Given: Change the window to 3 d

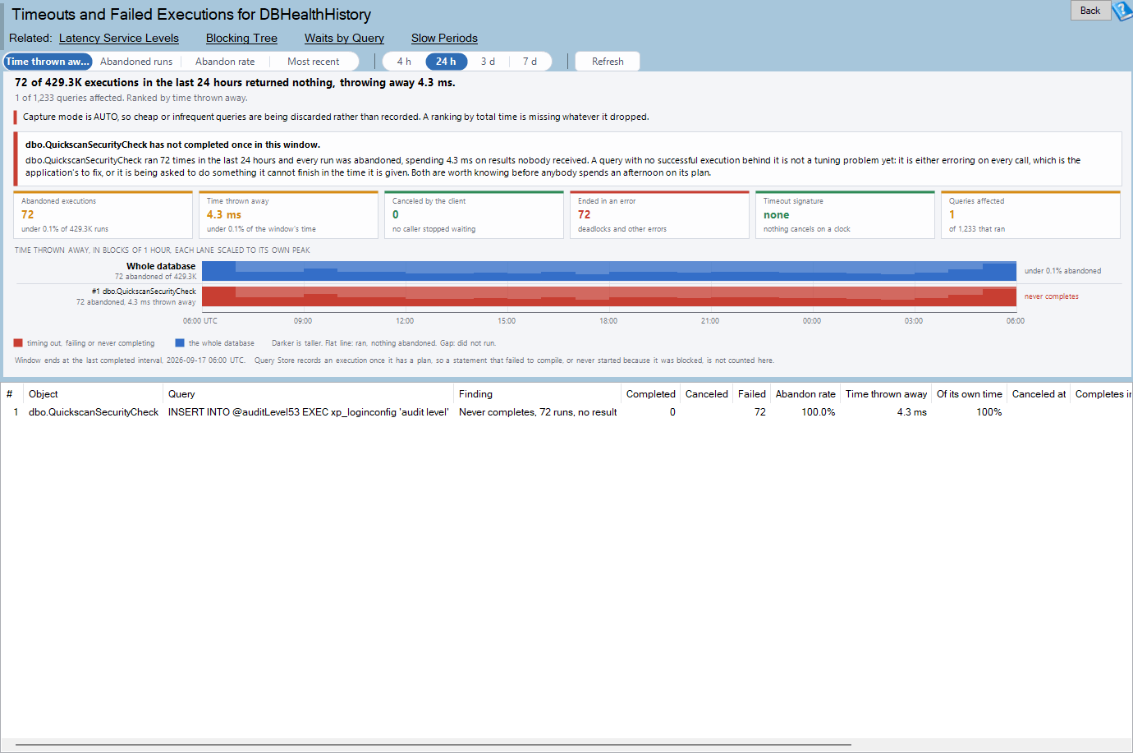Looking at the screenshot, I should point(488,62).
